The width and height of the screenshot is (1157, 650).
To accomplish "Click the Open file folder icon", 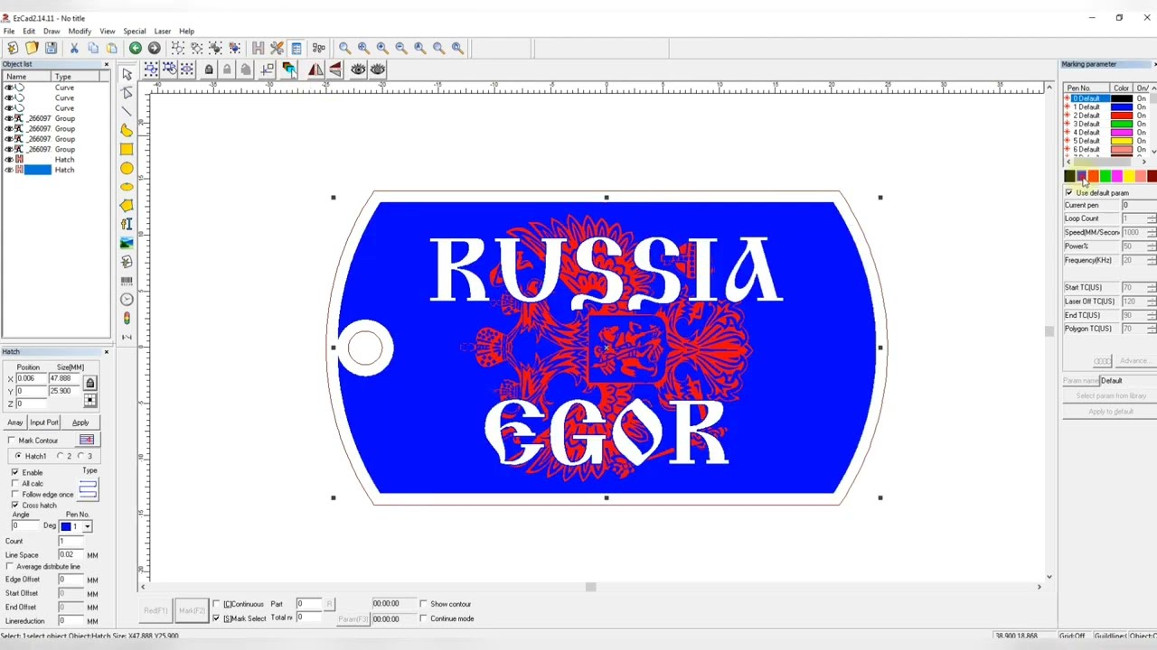I will click(x=32, y=48).
